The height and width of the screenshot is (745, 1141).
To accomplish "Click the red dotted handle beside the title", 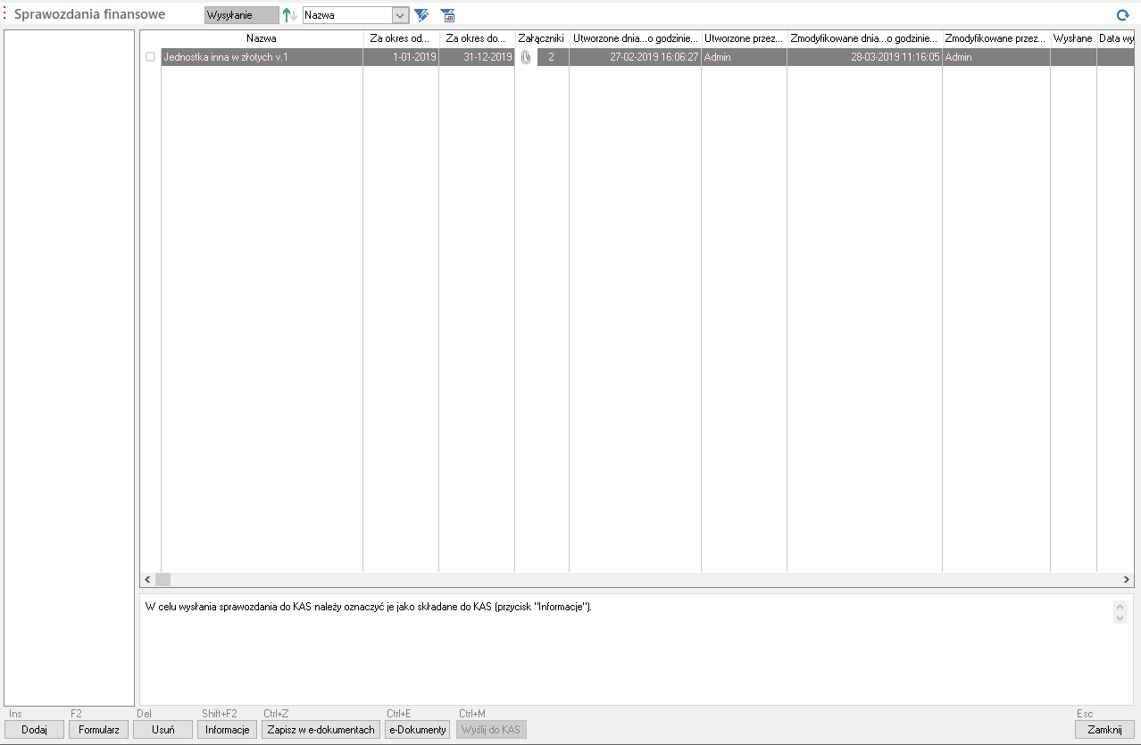I will pyautogui.click(x=4, y=14).
